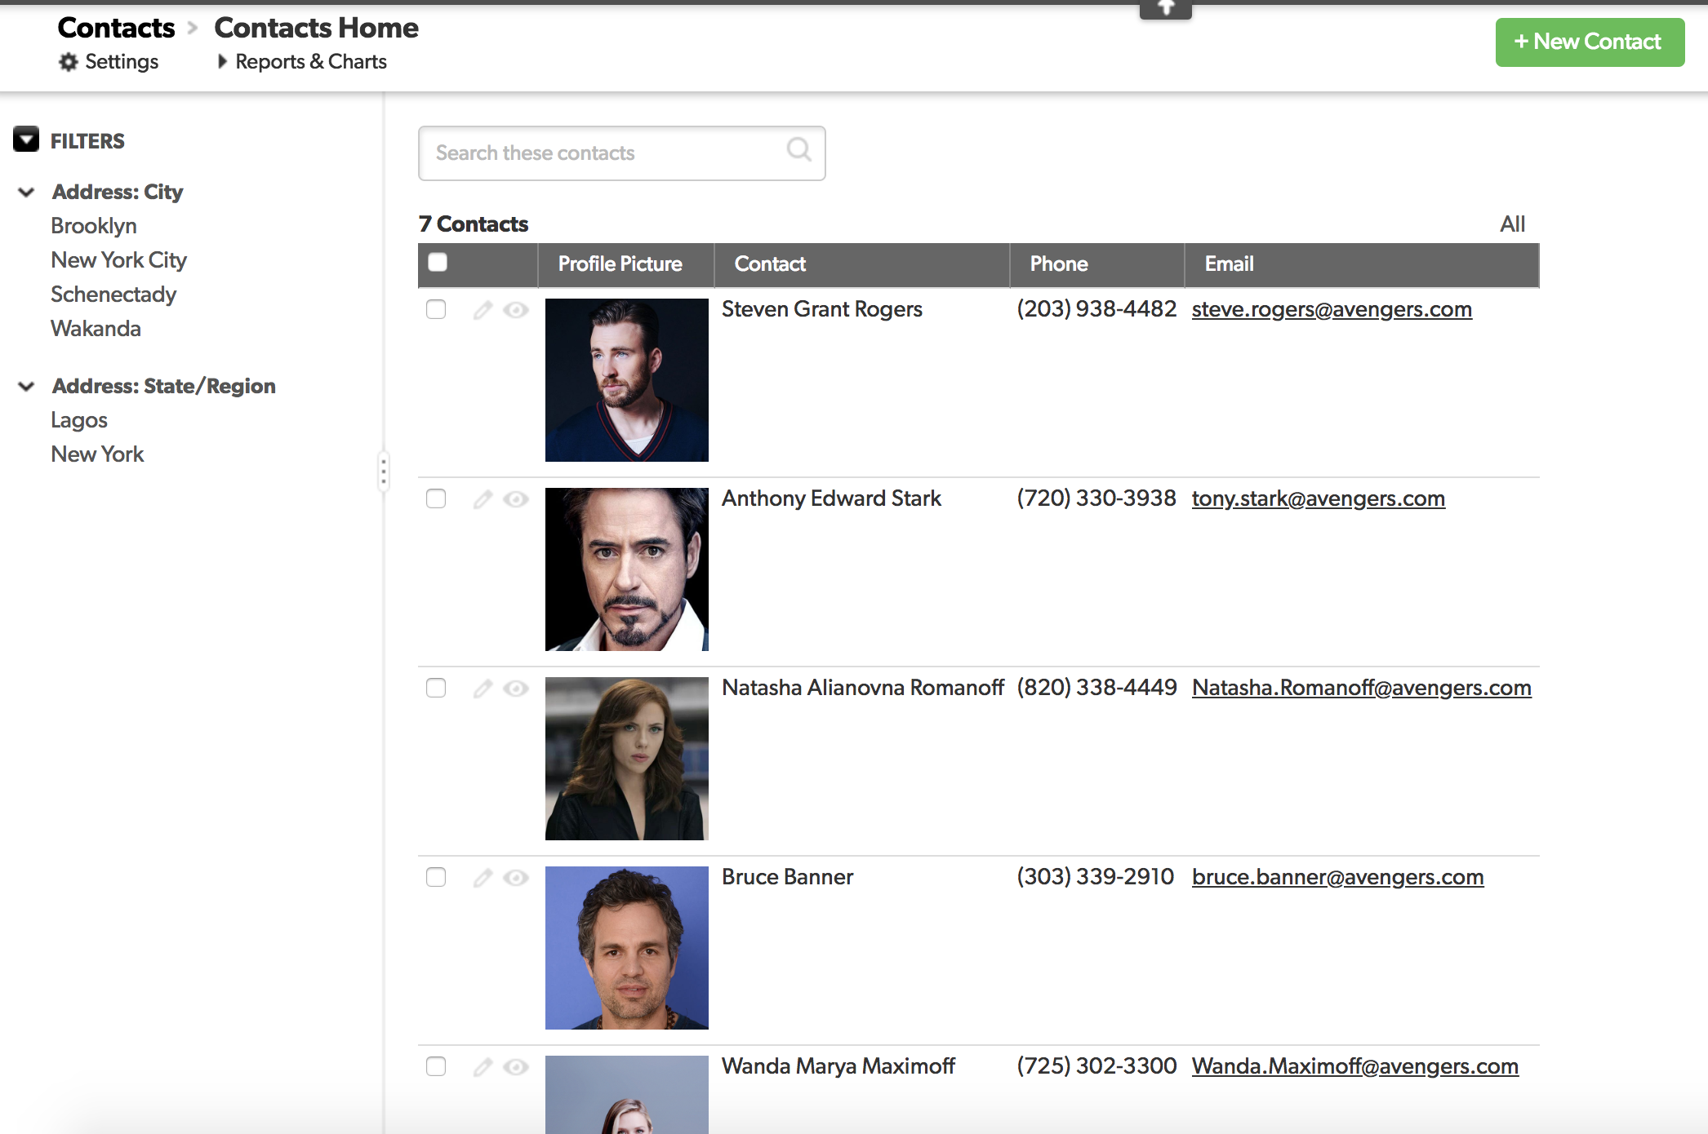View Steven Grant Rogers with eye icon
This screenshot has width=1708, height=1134.
tap(516, 310)
